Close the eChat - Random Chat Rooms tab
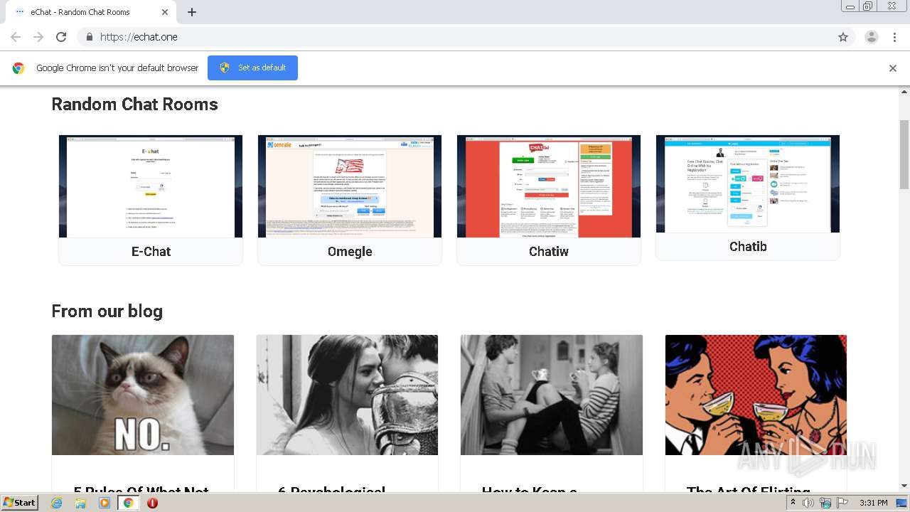910x512 pixels. tap(165, 12)
